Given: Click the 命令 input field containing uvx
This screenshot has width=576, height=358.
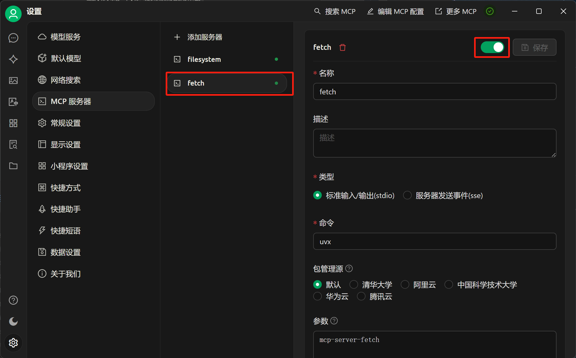Looking at the screenshot, I should coord(435,242).
